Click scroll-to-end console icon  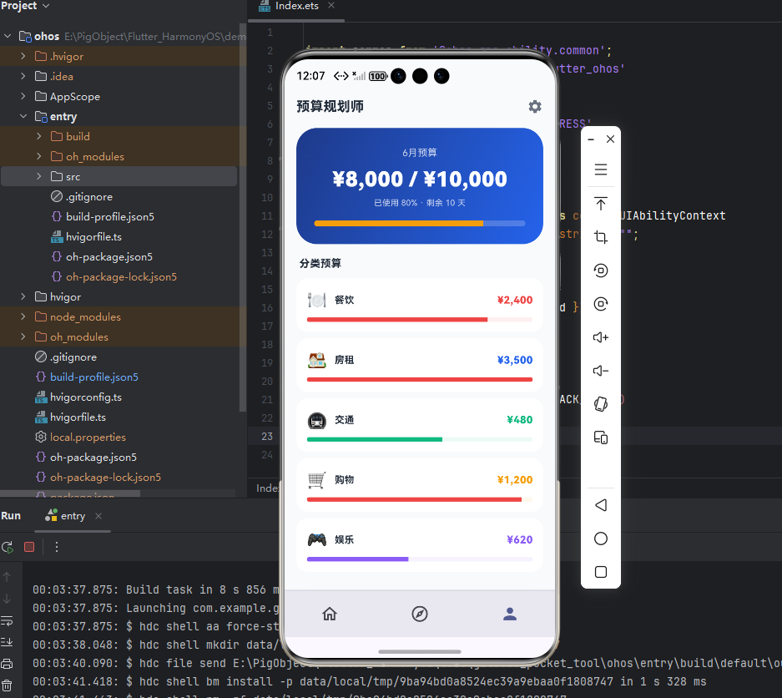point(7,642)
